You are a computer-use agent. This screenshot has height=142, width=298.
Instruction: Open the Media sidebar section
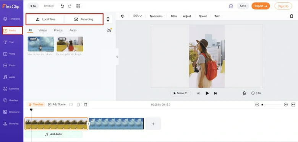(x=12, y=31)
